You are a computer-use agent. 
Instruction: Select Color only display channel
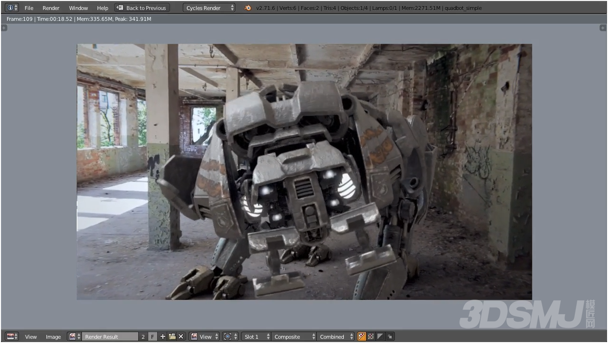point(371,336)
